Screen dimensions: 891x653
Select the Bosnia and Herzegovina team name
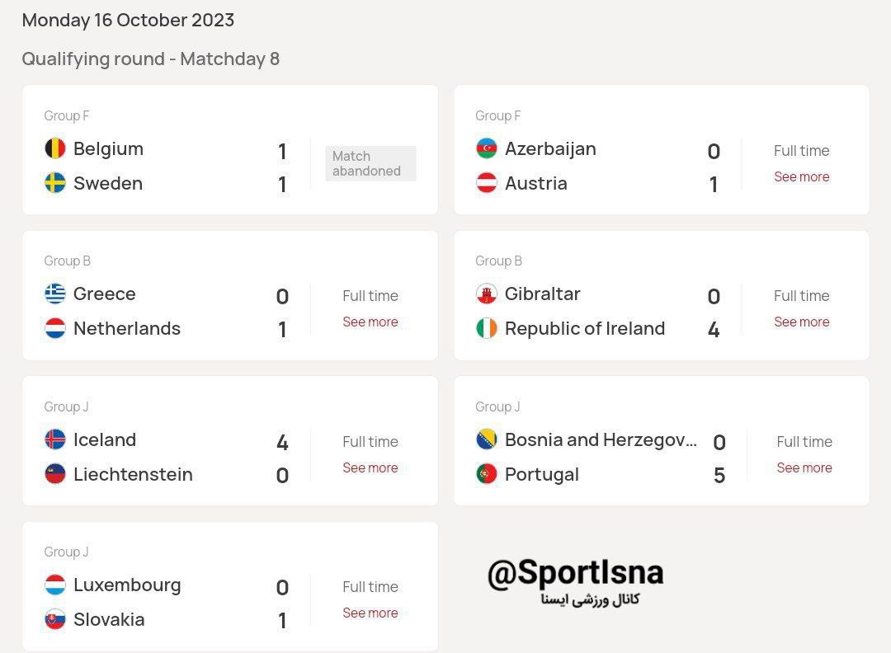click(x=601, y=439)
